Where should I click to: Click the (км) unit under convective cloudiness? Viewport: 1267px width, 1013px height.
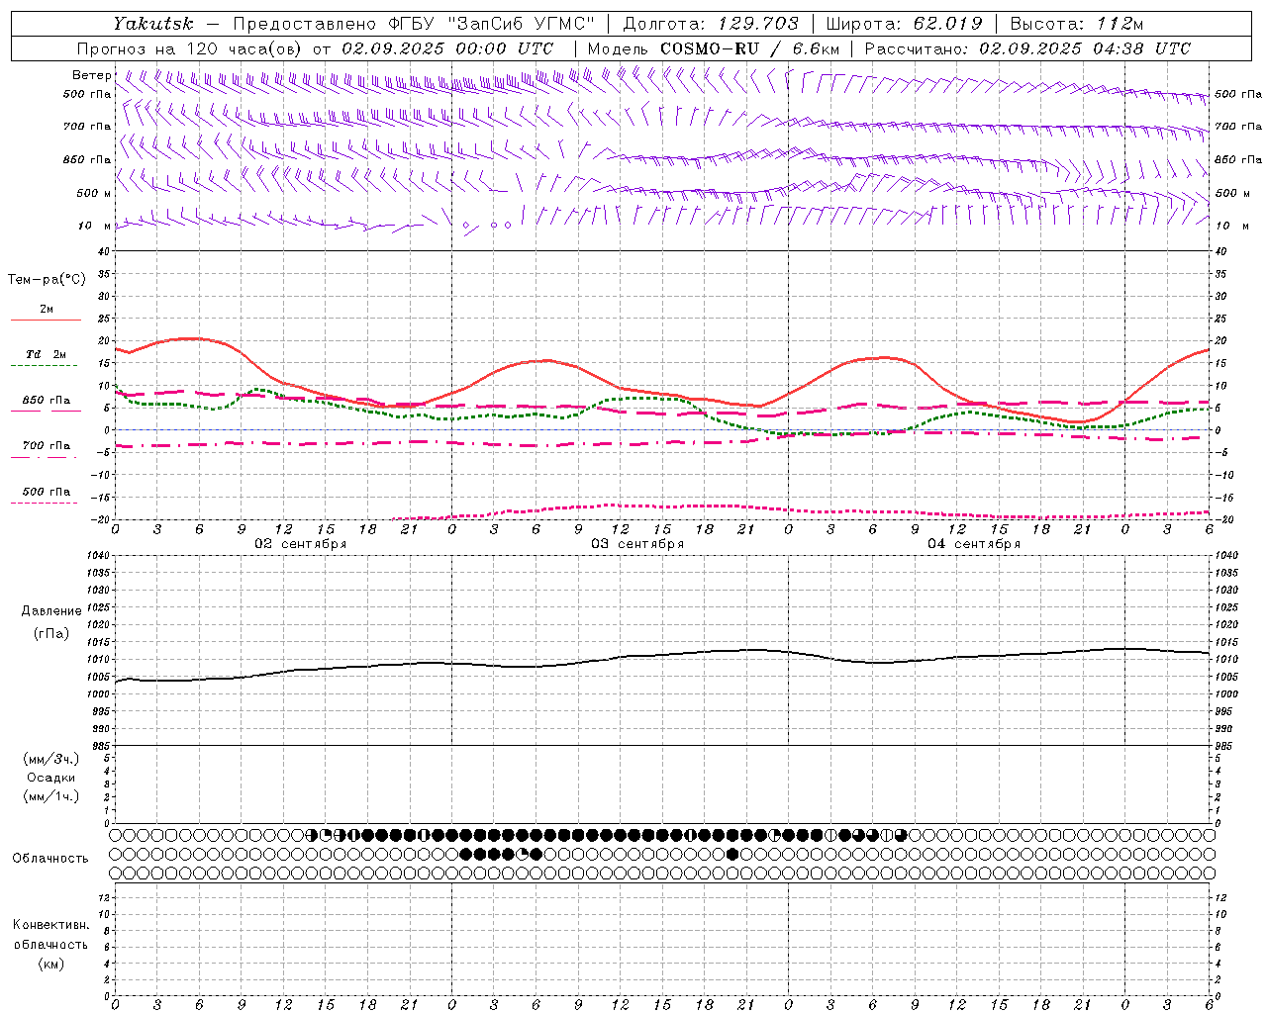click(x=50, y=964)
